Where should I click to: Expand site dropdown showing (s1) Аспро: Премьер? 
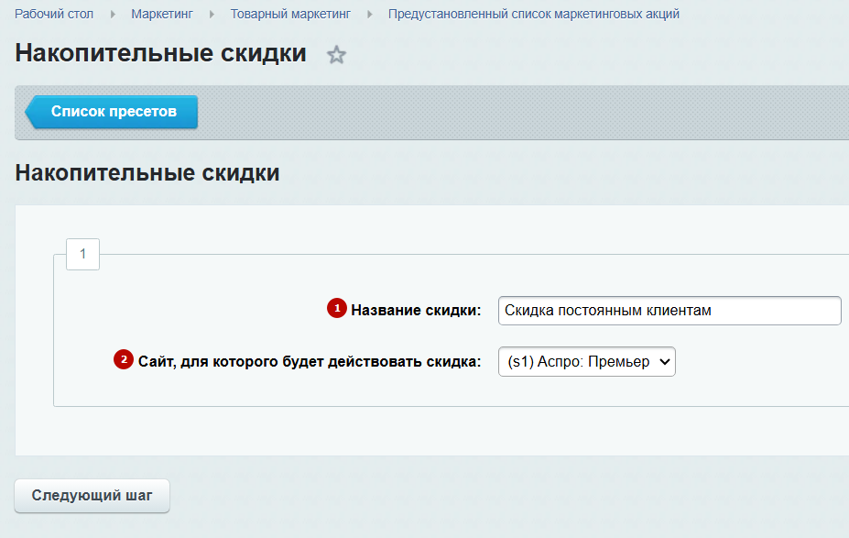587,361
